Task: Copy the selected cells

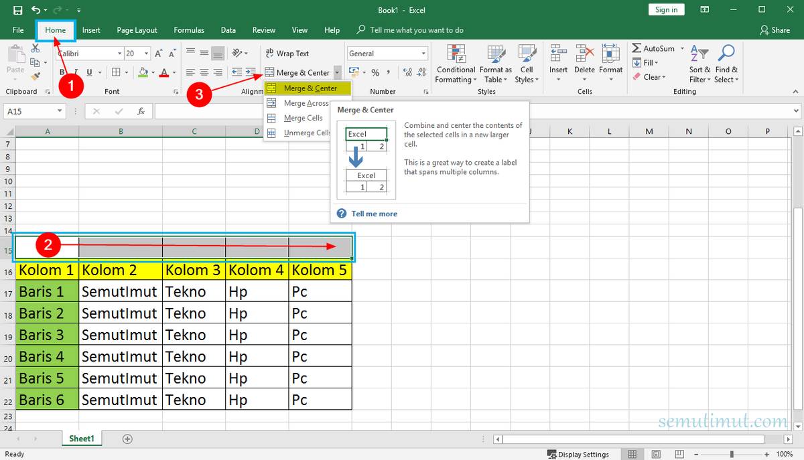Action: click(x=36, y=62)
